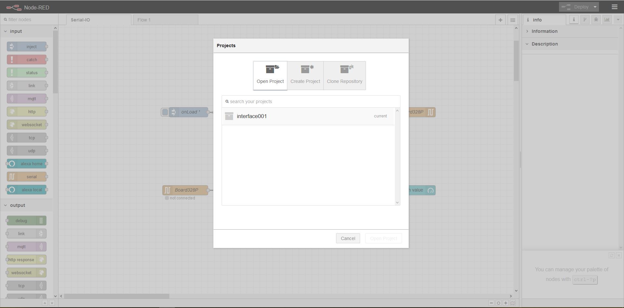Image resolution: width=624 pixels, height=308 pixels.
Task: Open the dashboard chart sidebar button
Action: pyautogui.click(x=607, y=20)
